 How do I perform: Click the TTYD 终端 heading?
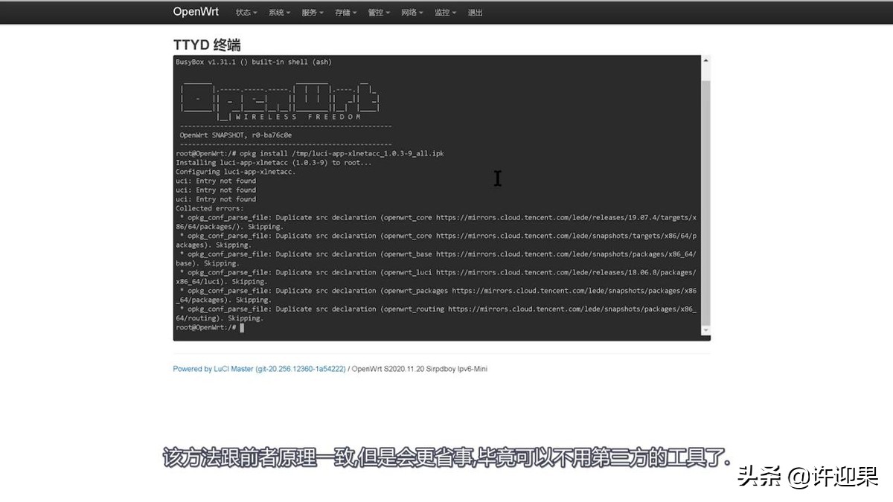click(207, 45)
